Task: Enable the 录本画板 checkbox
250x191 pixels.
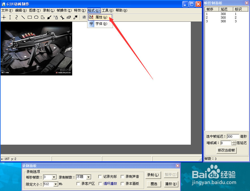Action: click(x=122, y=184)
